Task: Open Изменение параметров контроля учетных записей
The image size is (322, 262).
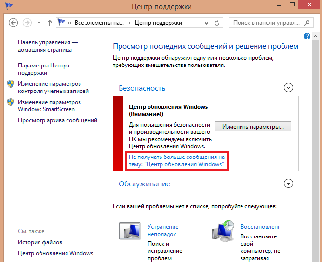Action: (53, 87)
